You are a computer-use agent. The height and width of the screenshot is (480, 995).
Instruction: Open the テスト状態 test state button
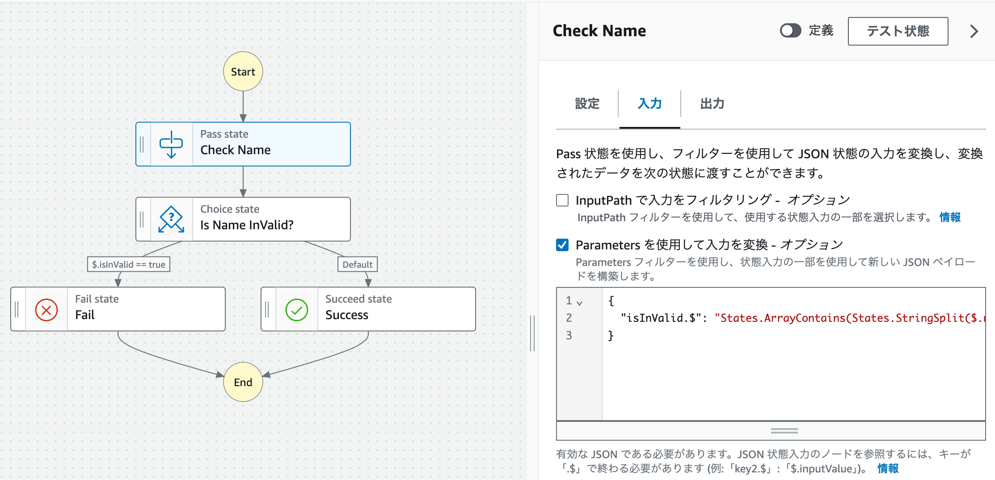tap(898, 31)
